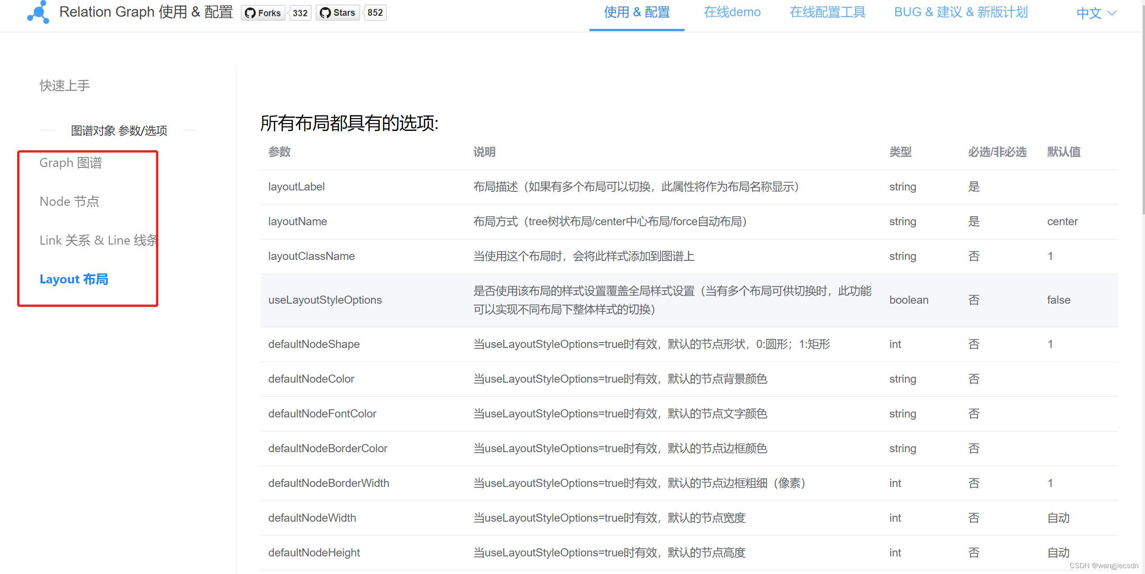Viewport: 1145px width, 574px height.
Task: Select Layout 布局 sidebar item
Action: click(x=74, y=279)
